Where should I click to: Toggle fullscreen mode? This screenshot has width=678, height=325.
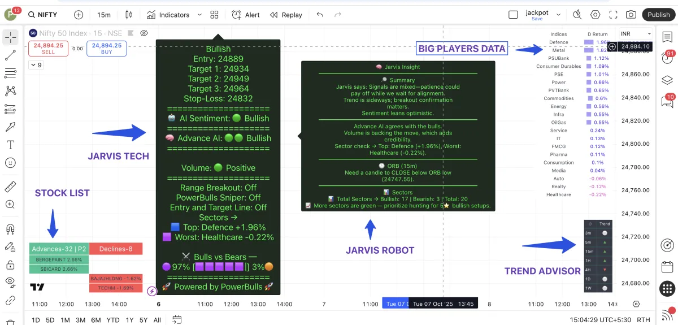[x=614, y=15]
